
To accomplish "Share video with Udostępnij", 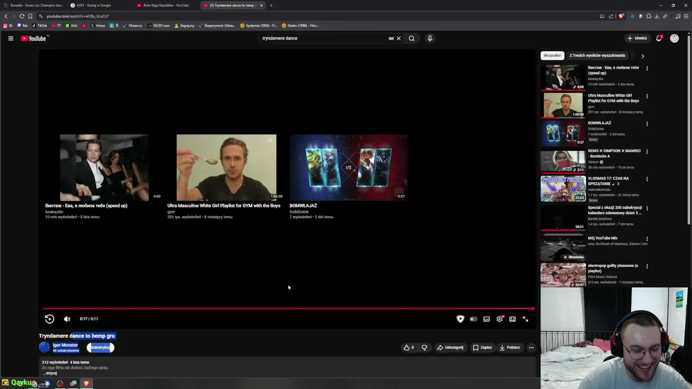I will point(450,347).
